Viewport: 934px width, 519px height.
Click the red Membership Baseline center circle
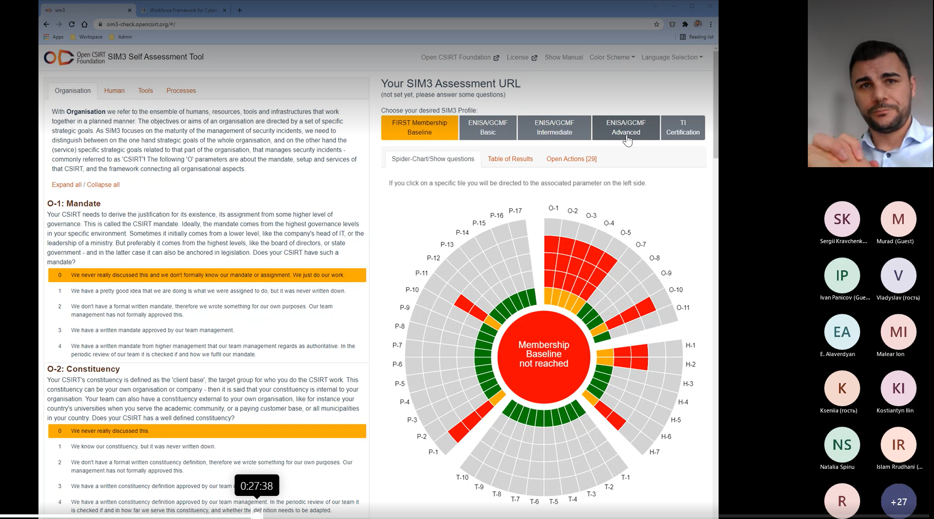click(x=544, y=354)
